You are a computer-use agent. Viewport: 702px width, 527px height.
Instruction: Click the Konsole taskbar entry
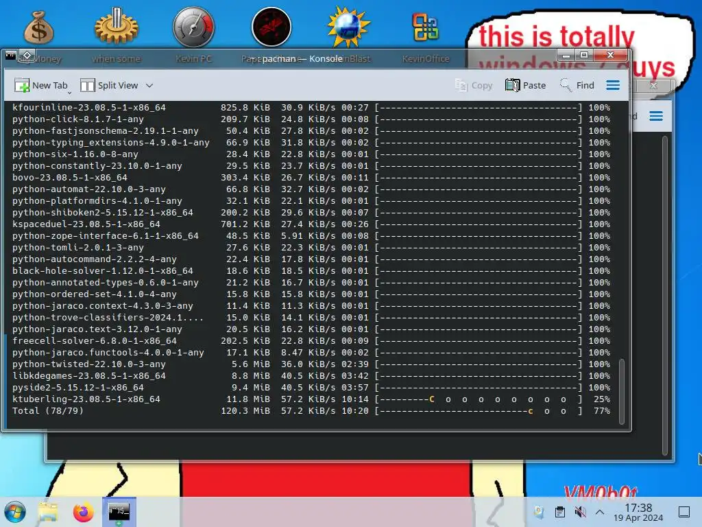coord(119,512)
